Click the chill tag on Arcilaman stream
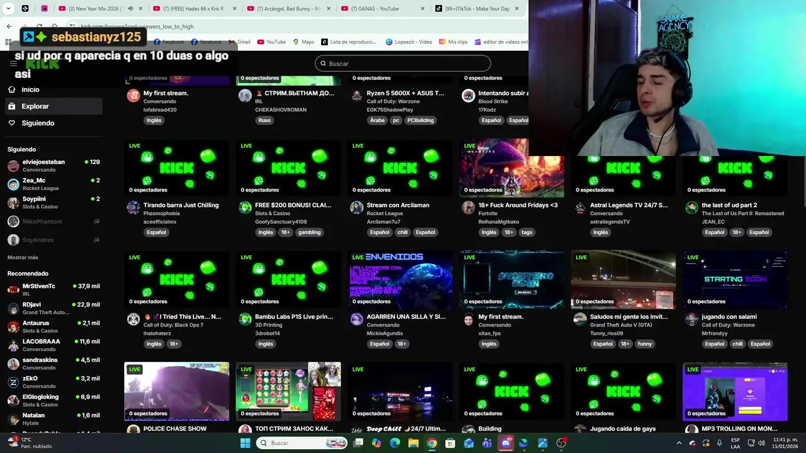Screen dimensions: 806x453 point(402,232)
